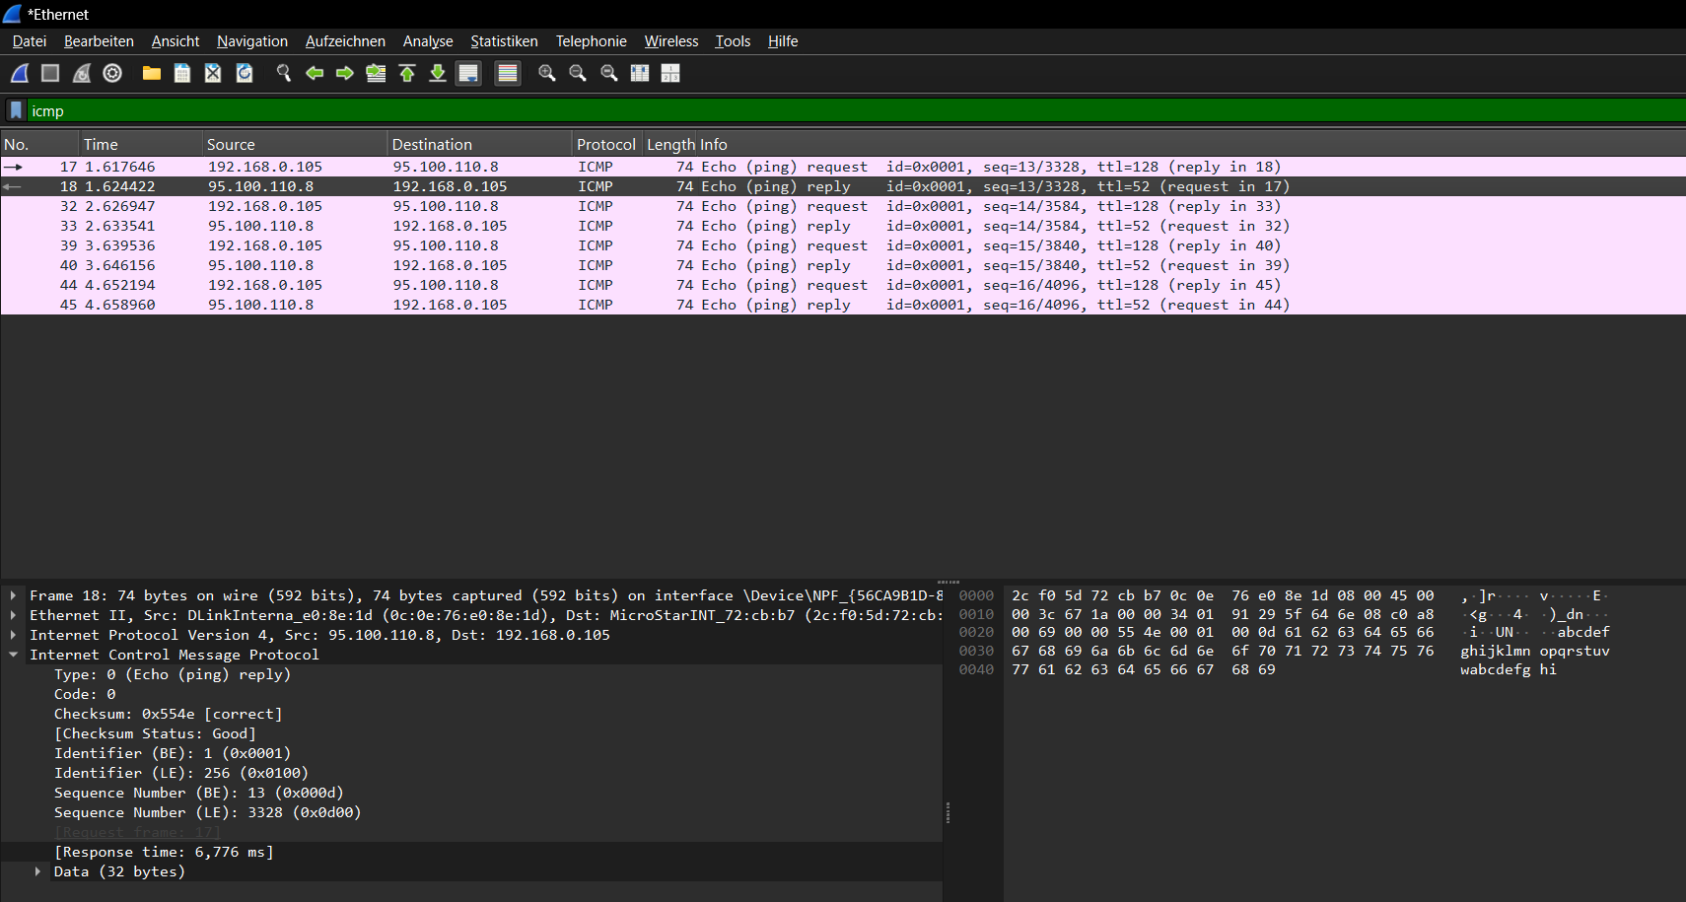Open the Datei menu
1686x902 pixels.
point(30,41)
